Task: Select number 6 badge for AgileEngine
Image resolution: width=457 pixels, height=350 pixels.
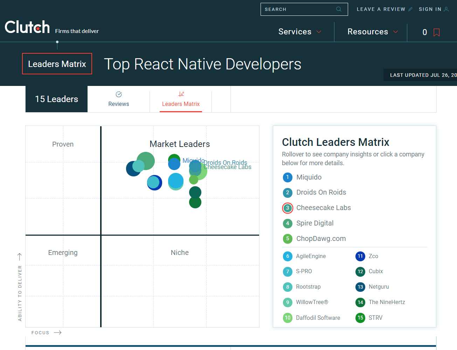Action: pyautogui.click(x=288, y=256)
